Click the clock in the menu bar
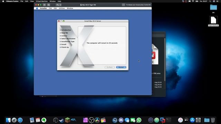Image resolution: width=221 pixels, height=124 pixels. coord(203,1)
